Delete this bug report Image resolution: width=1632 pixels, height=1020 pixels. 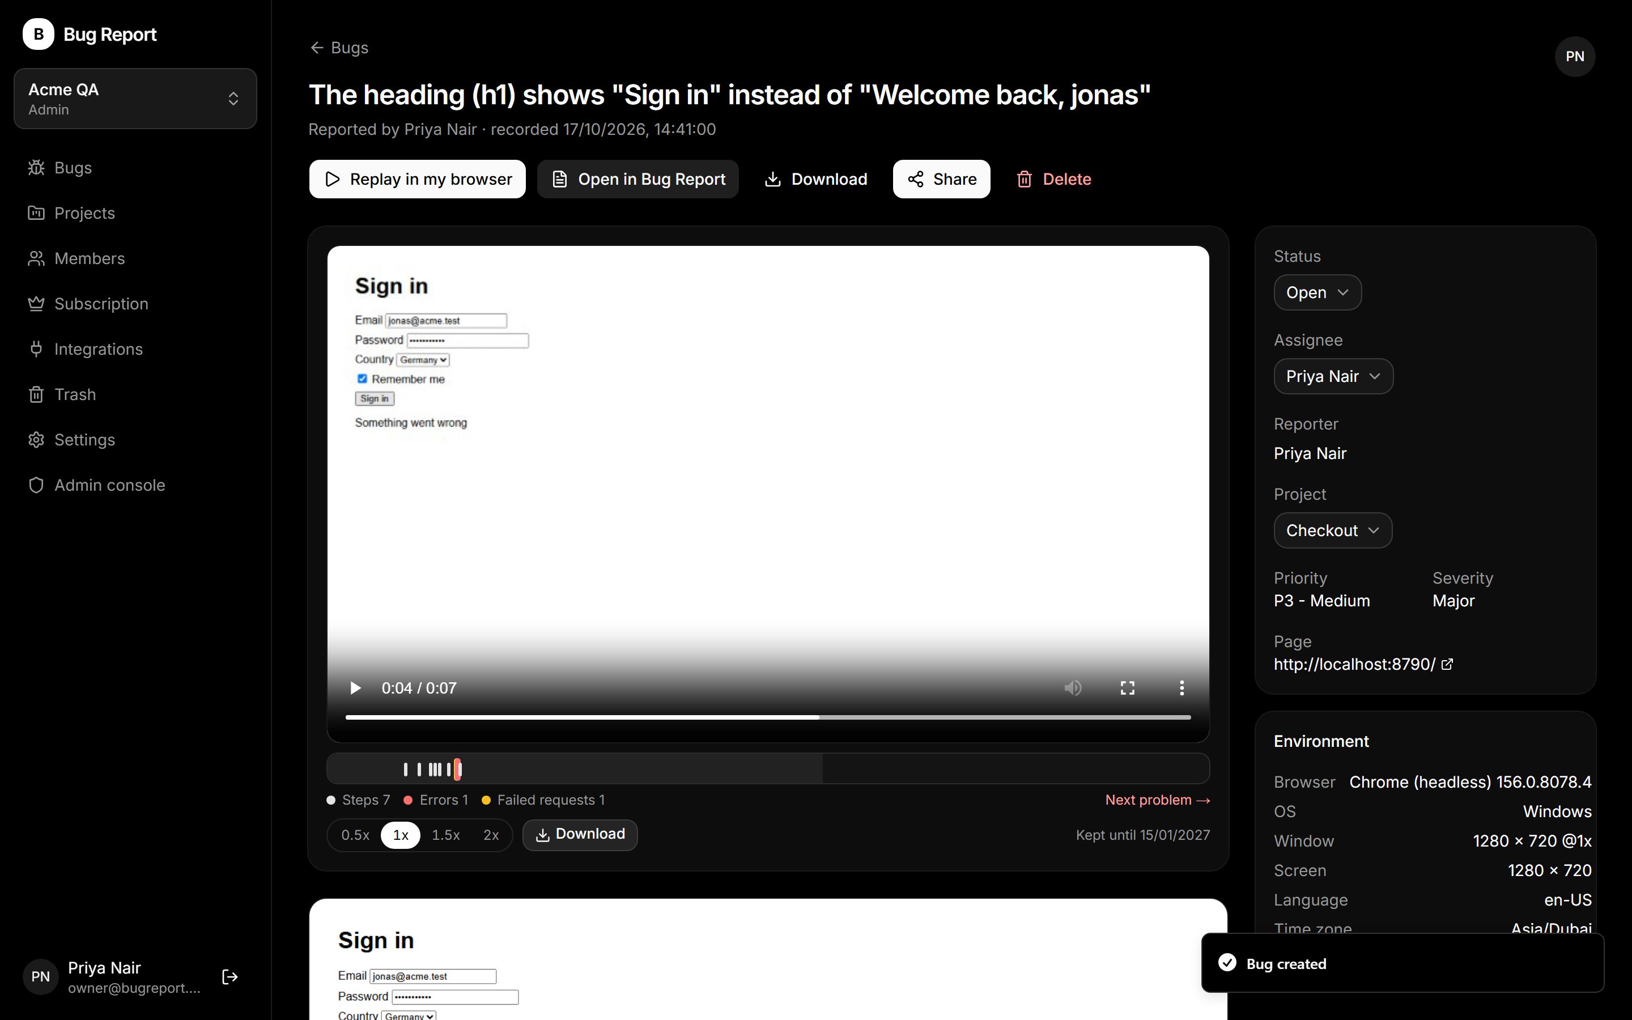(1053, 178)
